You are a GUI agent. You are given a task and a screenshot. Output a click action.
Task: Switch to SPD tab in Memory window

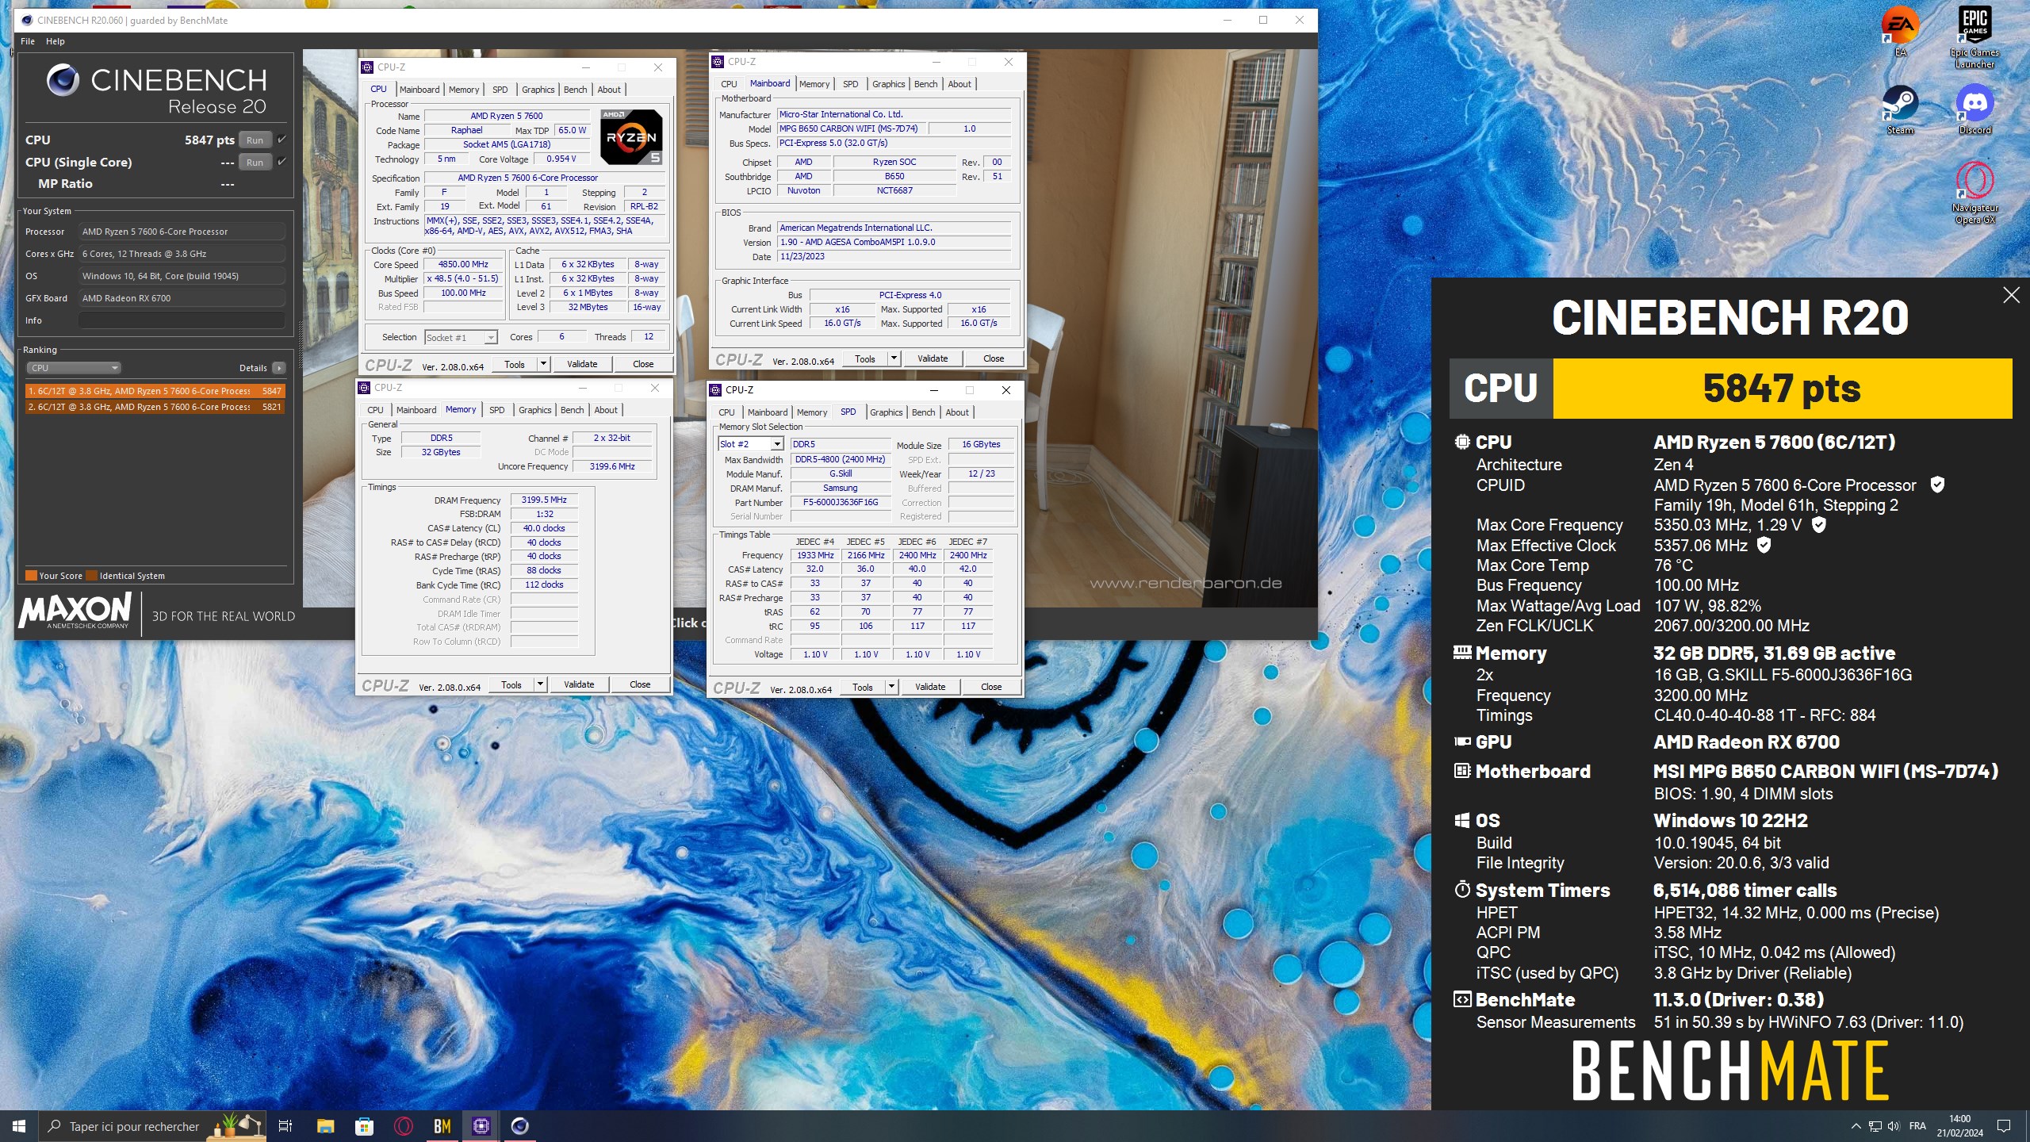pyautogui.click(x=496, y=410)
